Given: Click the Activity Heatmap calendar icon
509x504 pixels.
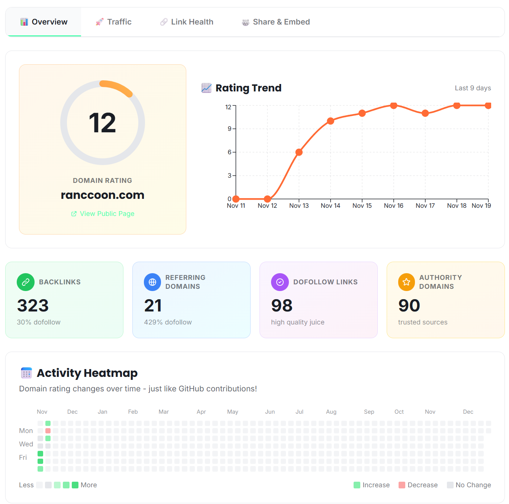Looking at the screenshot, I should click(x=26, y=373).
